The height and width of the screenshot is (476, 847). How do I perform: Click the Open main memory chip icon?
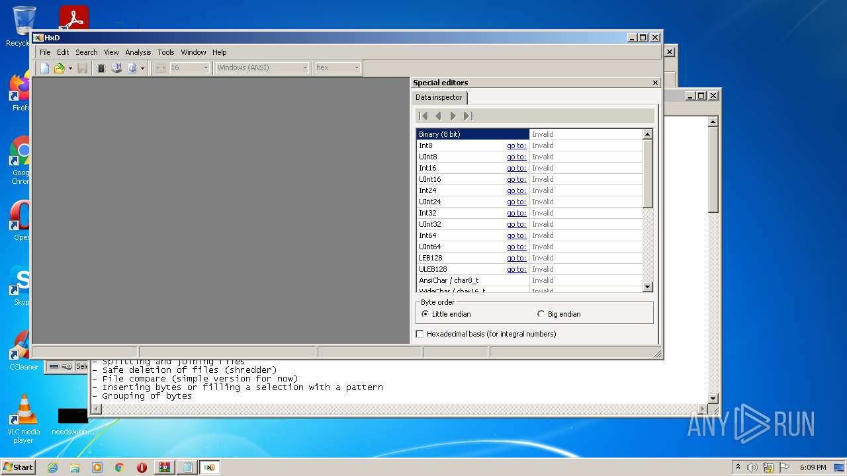pos(101,68)
